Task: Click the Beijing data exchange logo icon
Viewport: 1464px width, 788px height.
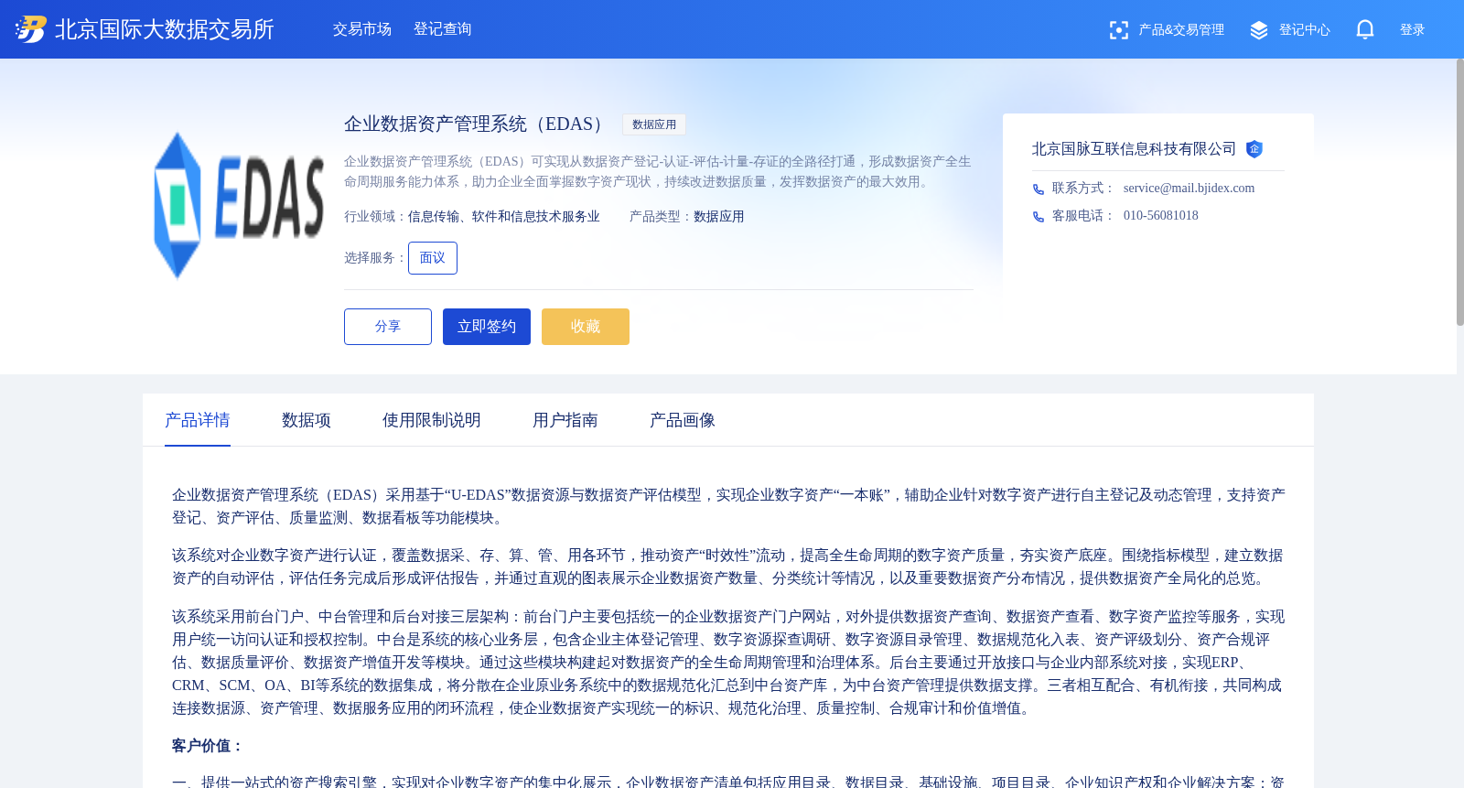Action: coord(31,29)
